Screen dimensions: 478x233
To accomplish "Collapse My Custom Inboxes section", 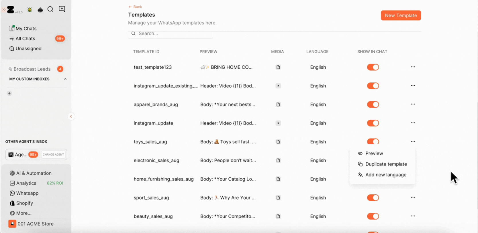I will coord(65,79).
